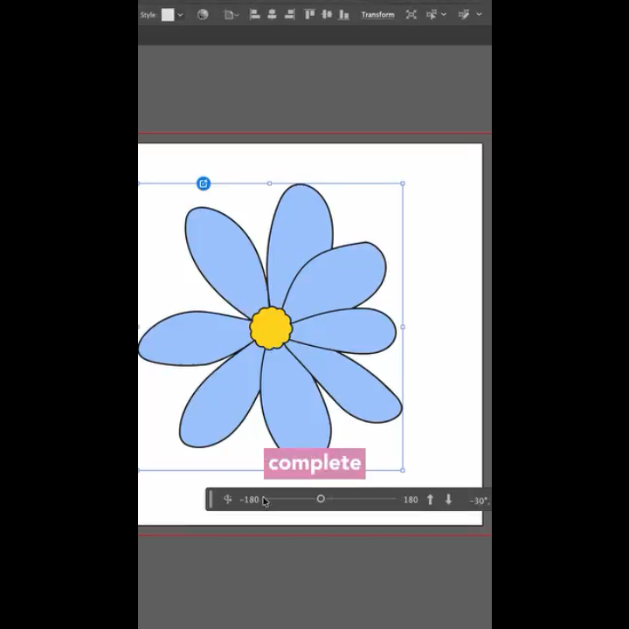Click the 180 maximum label
Screen dimensions: 629x629
[x=411, y=500]
